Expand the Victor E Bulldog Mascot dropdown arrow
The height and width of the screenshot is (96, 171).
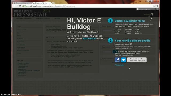[x=154, y=9]
